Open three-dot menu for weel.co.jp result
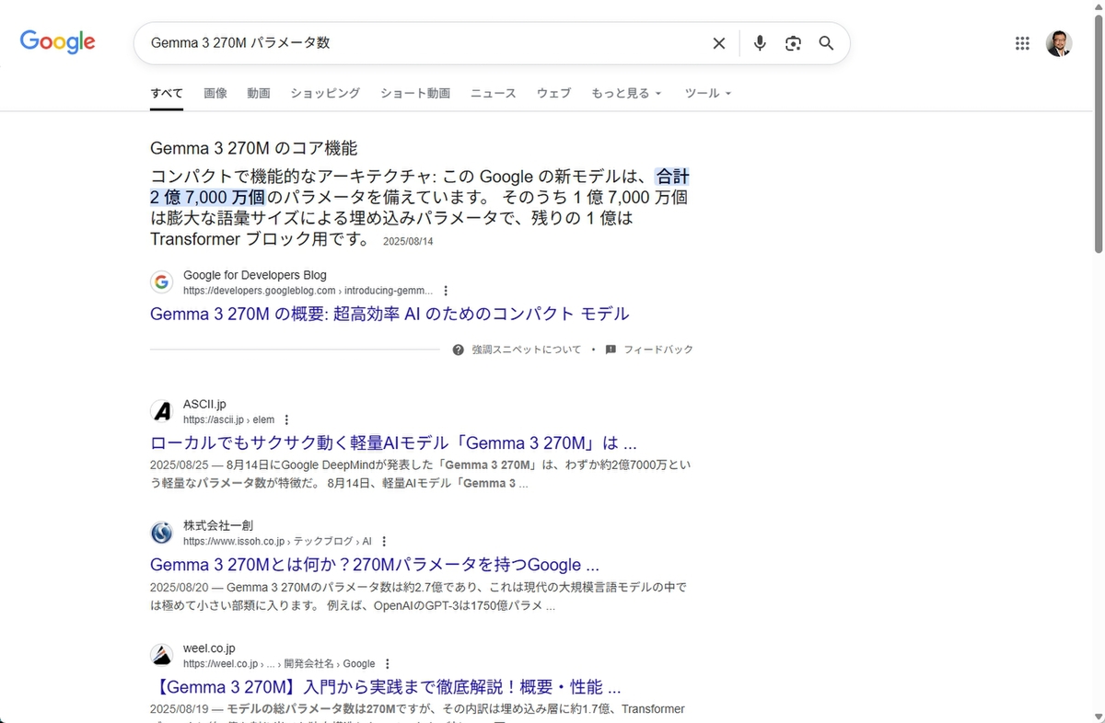The width and height of the screenshot is (1105, 723). [x=388, y=663]
